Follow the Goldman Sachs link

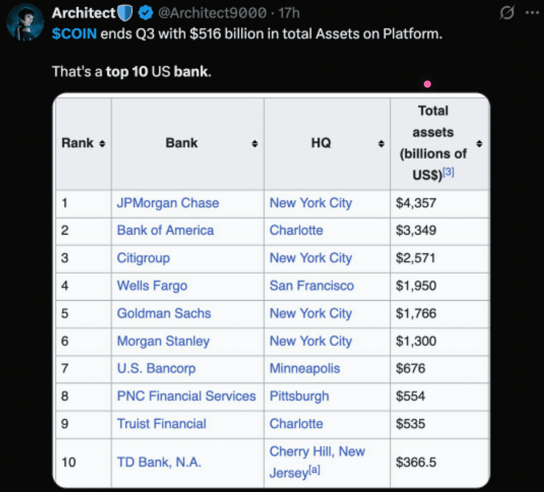point(164,313)
